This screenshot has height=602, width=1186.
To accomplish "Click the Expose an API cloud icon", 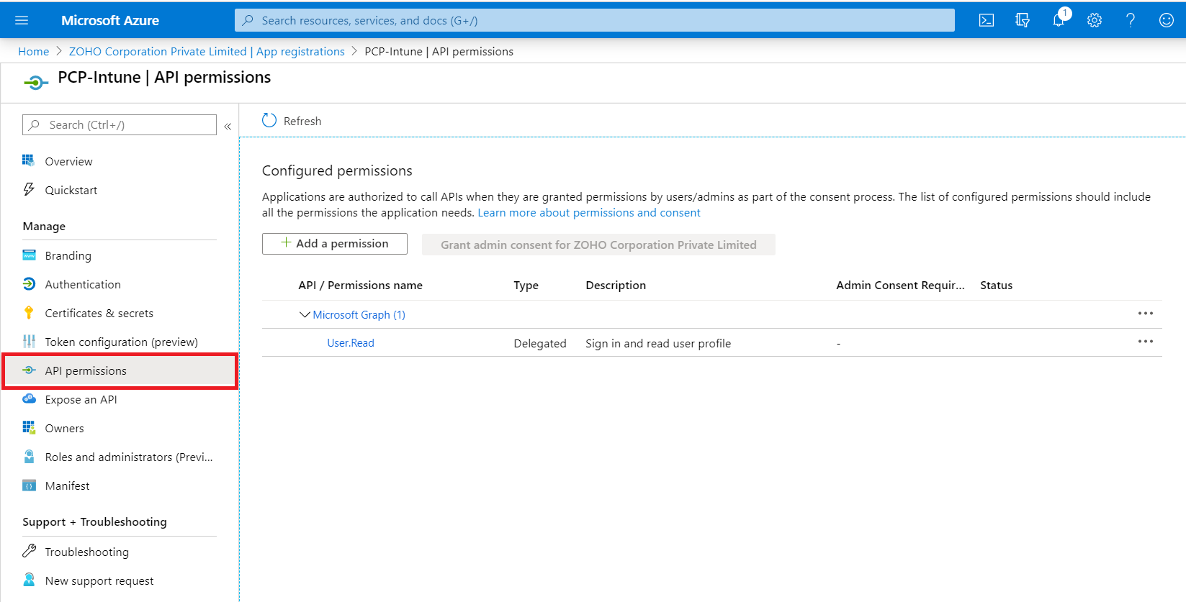I will click(29, 398).
